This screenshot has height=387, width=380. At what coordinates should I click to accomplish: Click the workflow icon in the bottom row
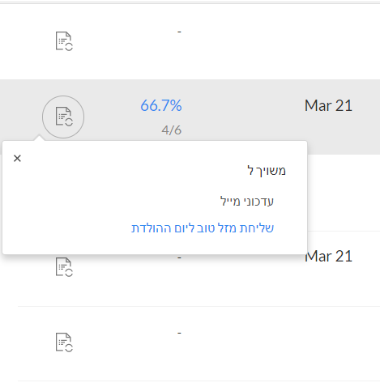click(x=64, y=342)
